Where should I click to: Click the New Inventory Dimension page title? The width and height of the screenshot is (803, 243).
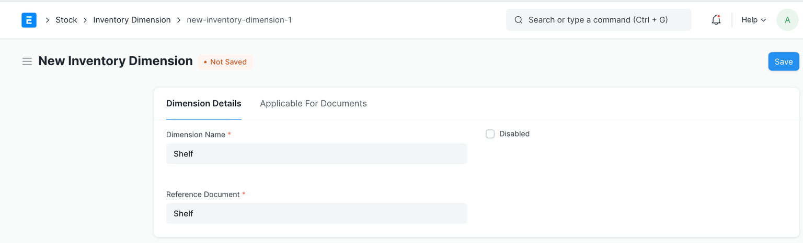pos(116,61)
